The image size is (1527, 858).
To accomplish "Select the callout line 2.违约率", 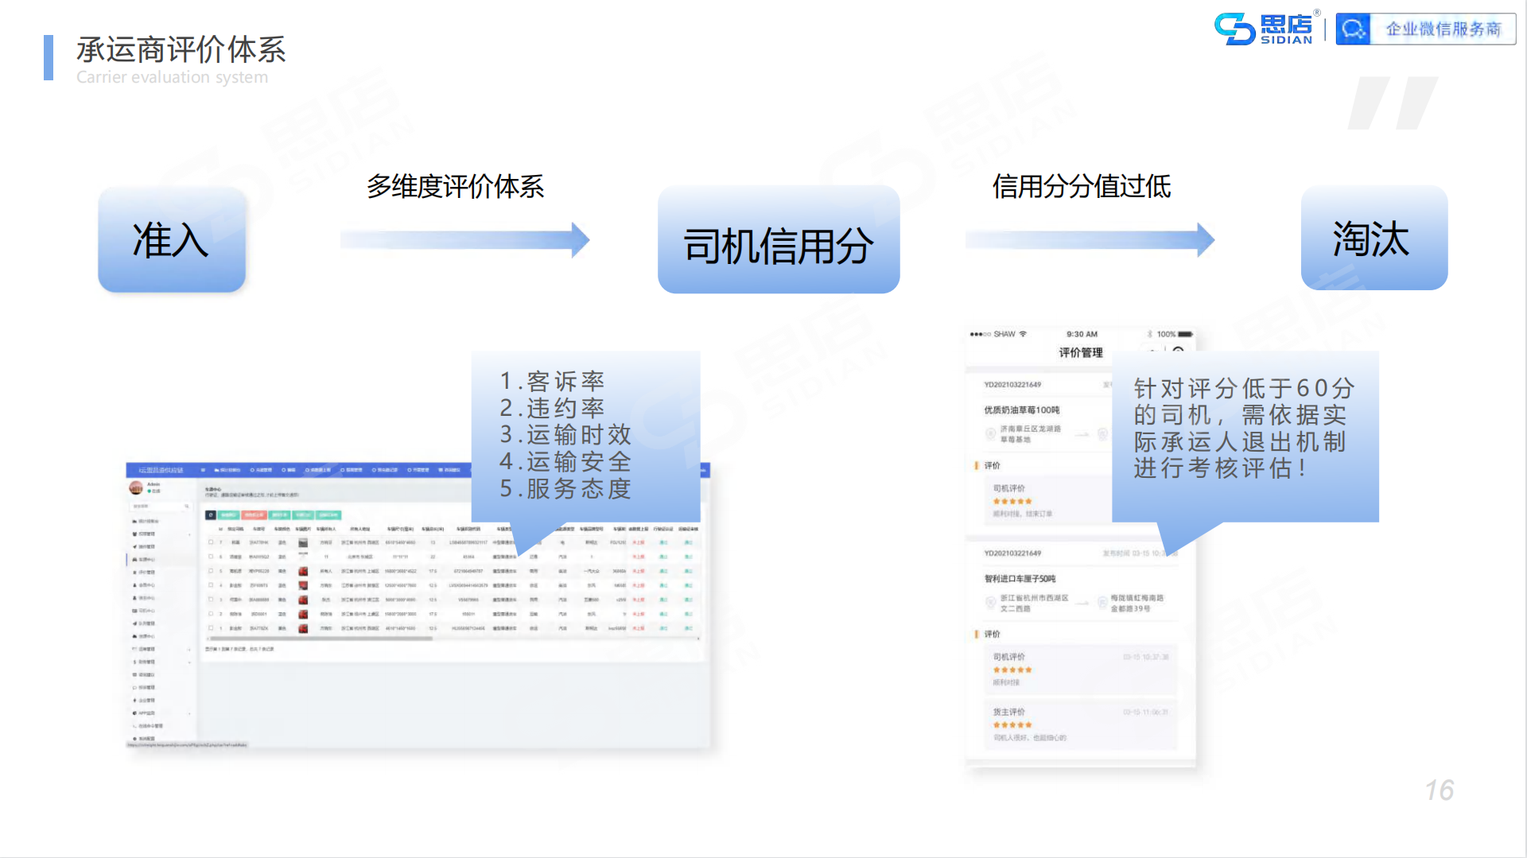I will coord(552,409).
